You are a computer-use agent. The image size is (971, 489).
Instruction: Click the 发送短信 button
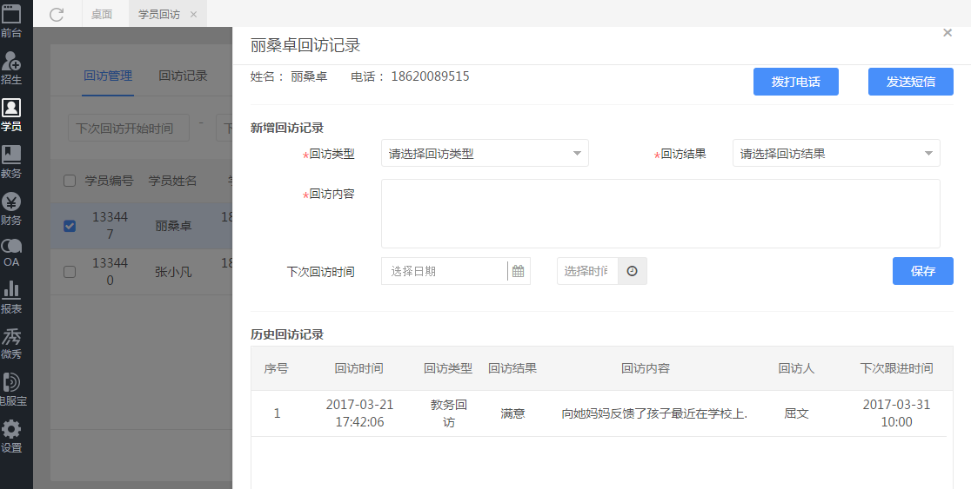[910, 82]
